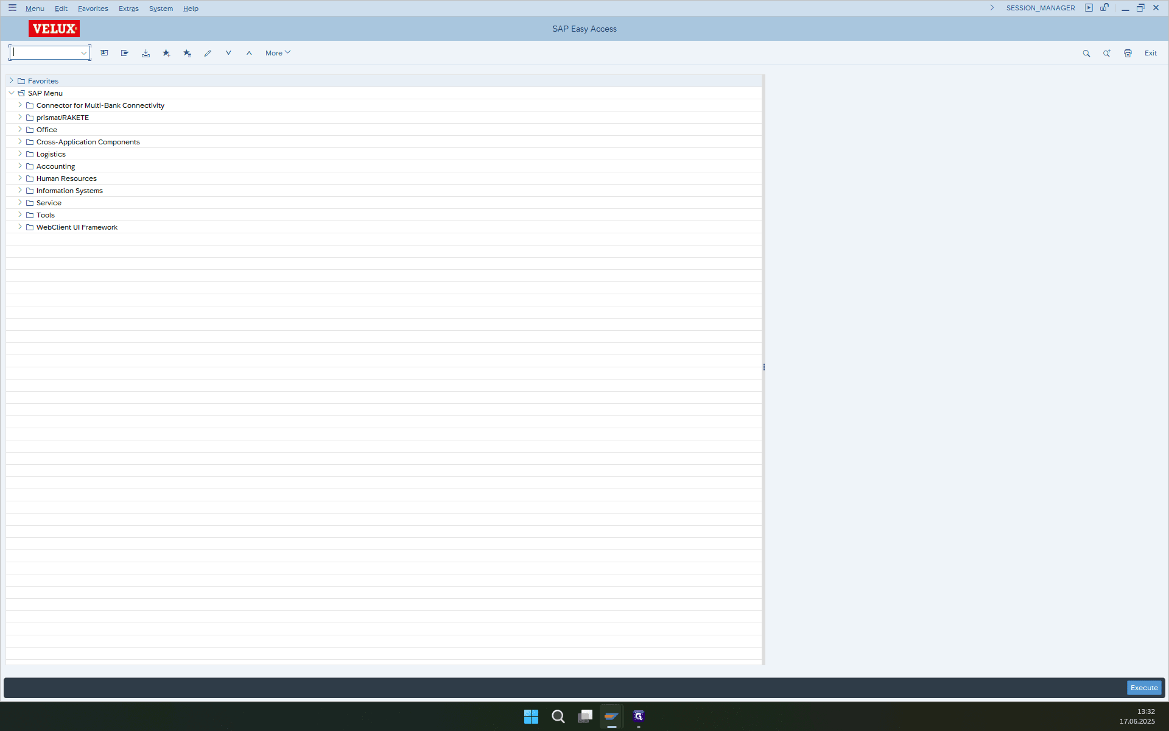Open Windows Start button

coord(531,716)
